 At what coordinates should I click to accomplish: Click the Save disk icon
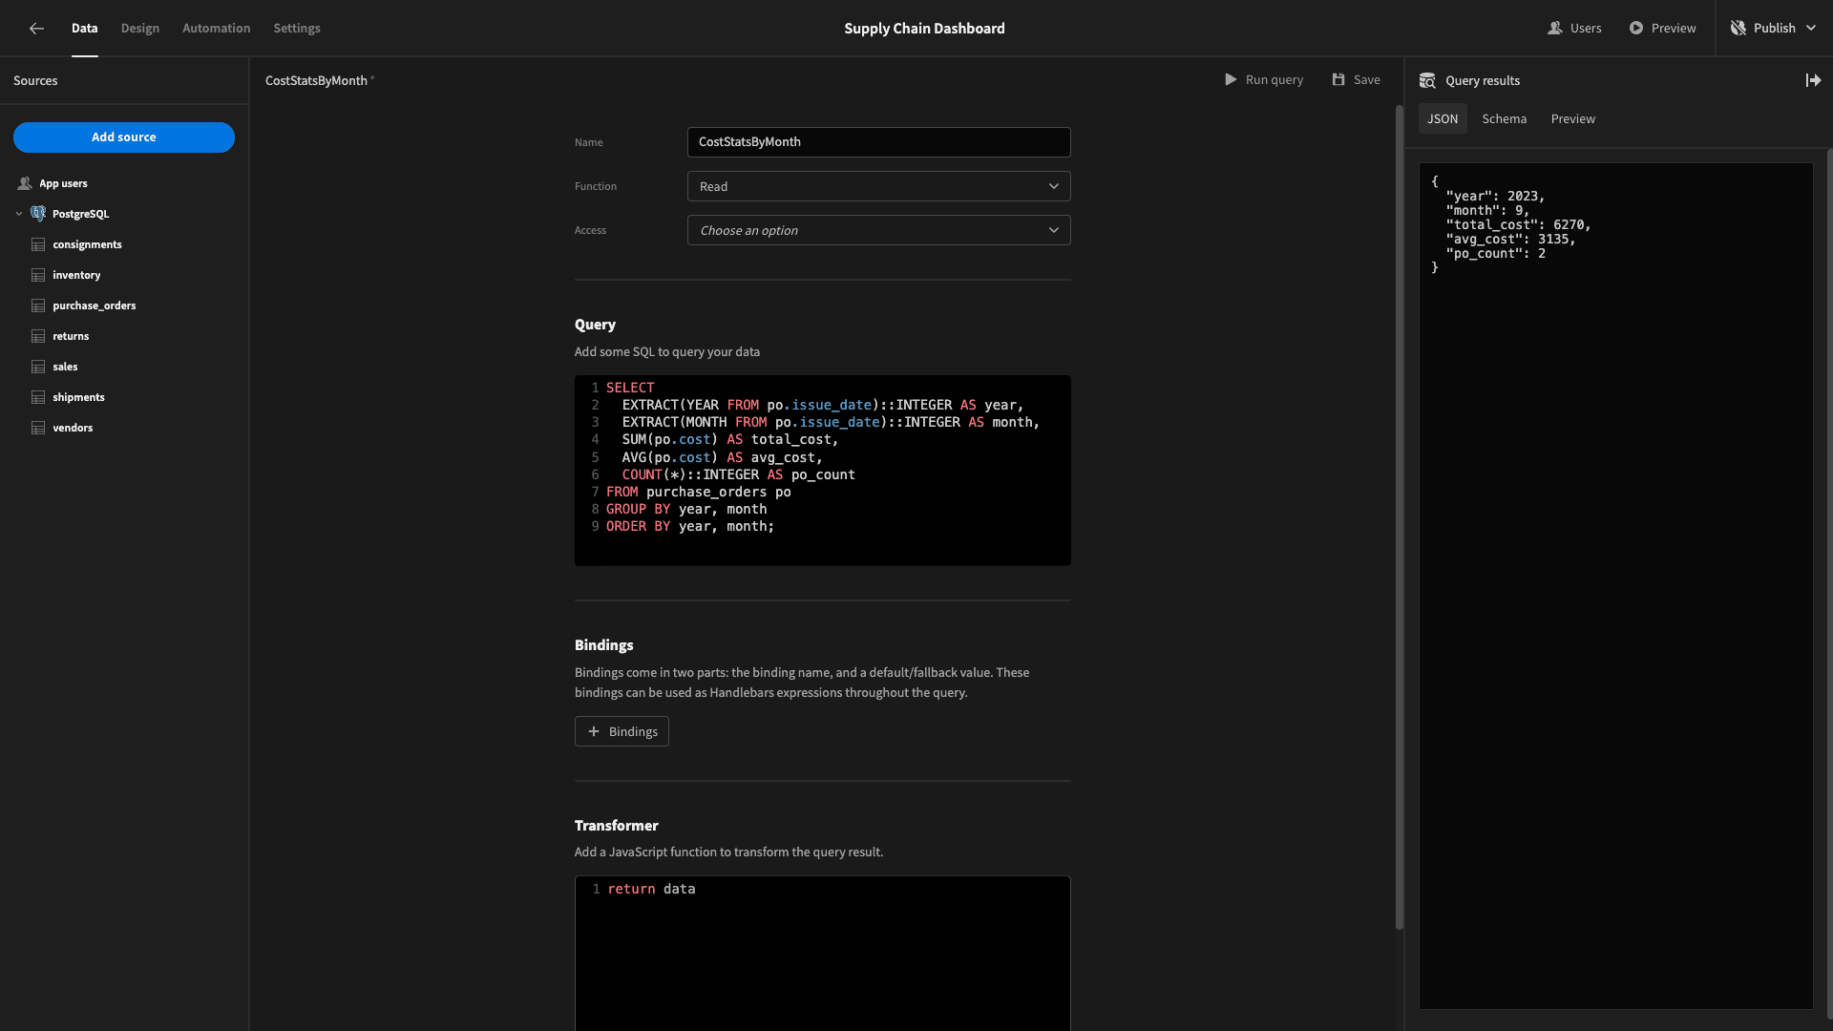[1338, 80]
